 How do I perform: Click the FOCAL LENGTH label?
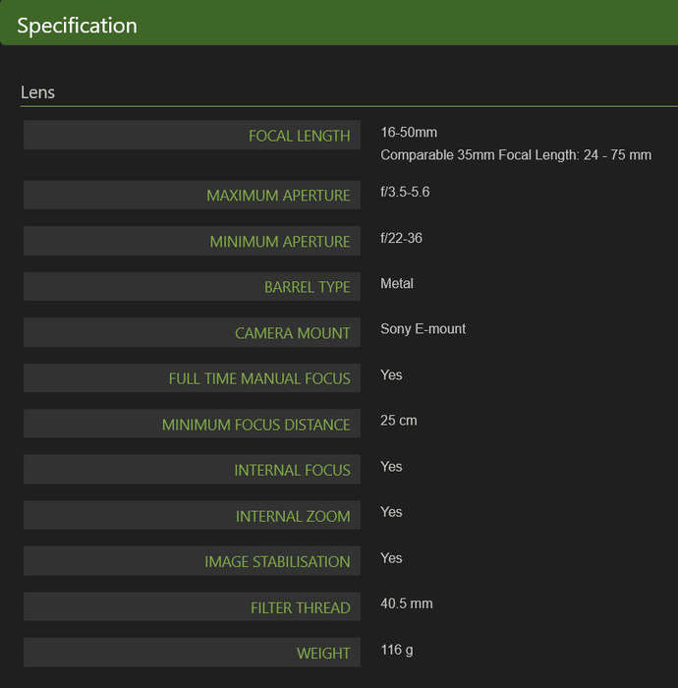[x=299, y=136]
